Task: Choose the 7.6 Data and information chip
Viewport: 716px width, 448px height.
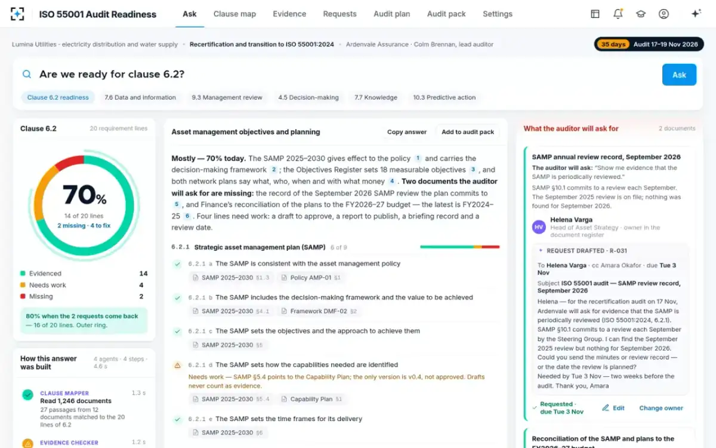Action: pyautogui.click(x=140, y=97)
